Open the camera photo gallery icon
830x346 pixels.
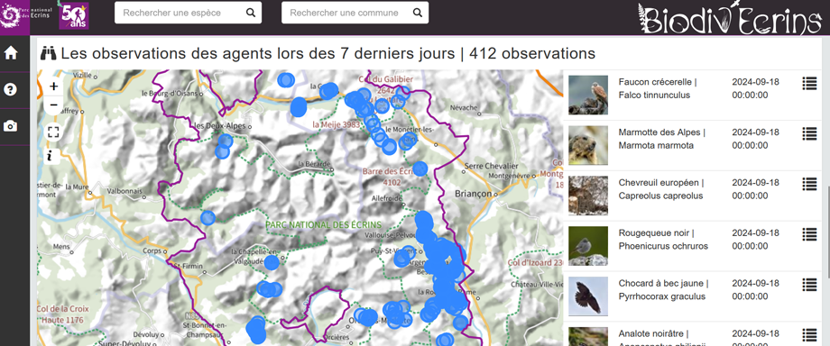point(11,126)
